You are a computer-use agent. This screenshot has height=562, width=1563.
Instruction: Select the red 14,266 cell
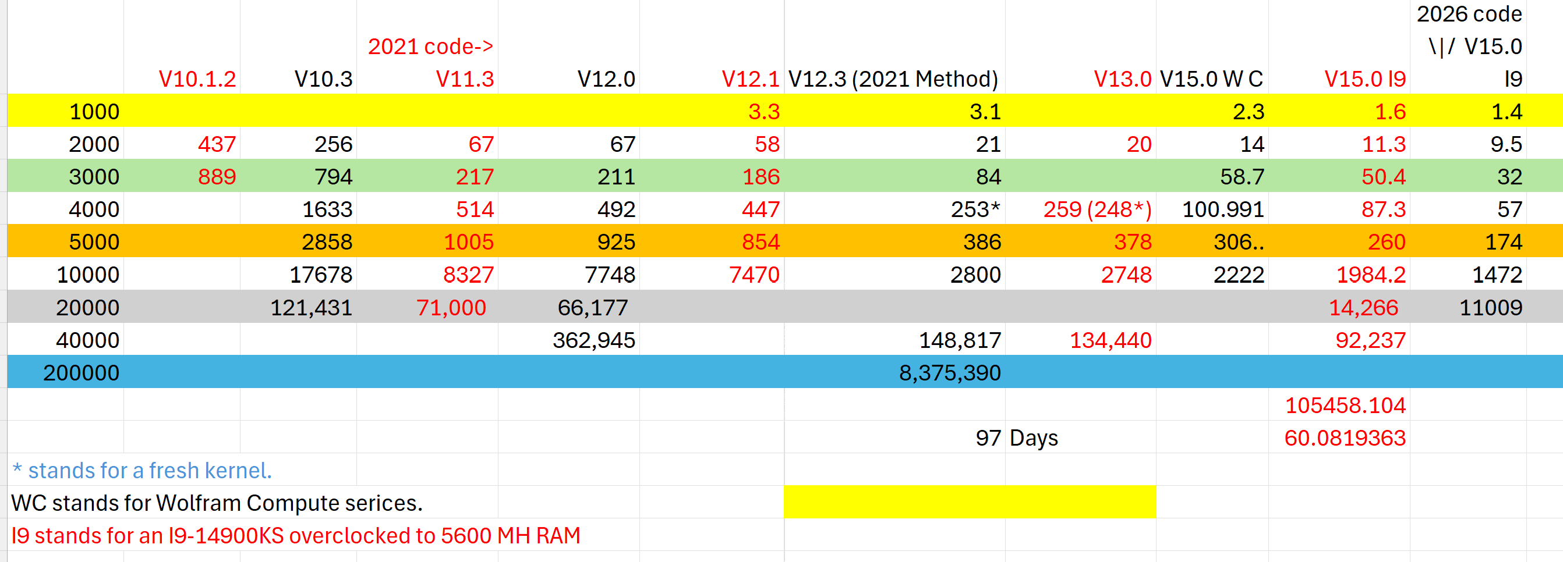coord(1339,307)
